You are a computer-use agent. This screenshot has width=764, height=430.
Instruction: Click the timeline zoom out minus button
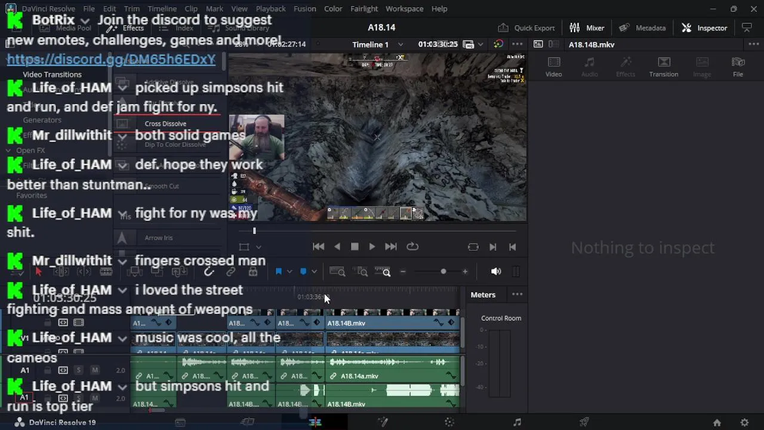(x=403, y=272)
